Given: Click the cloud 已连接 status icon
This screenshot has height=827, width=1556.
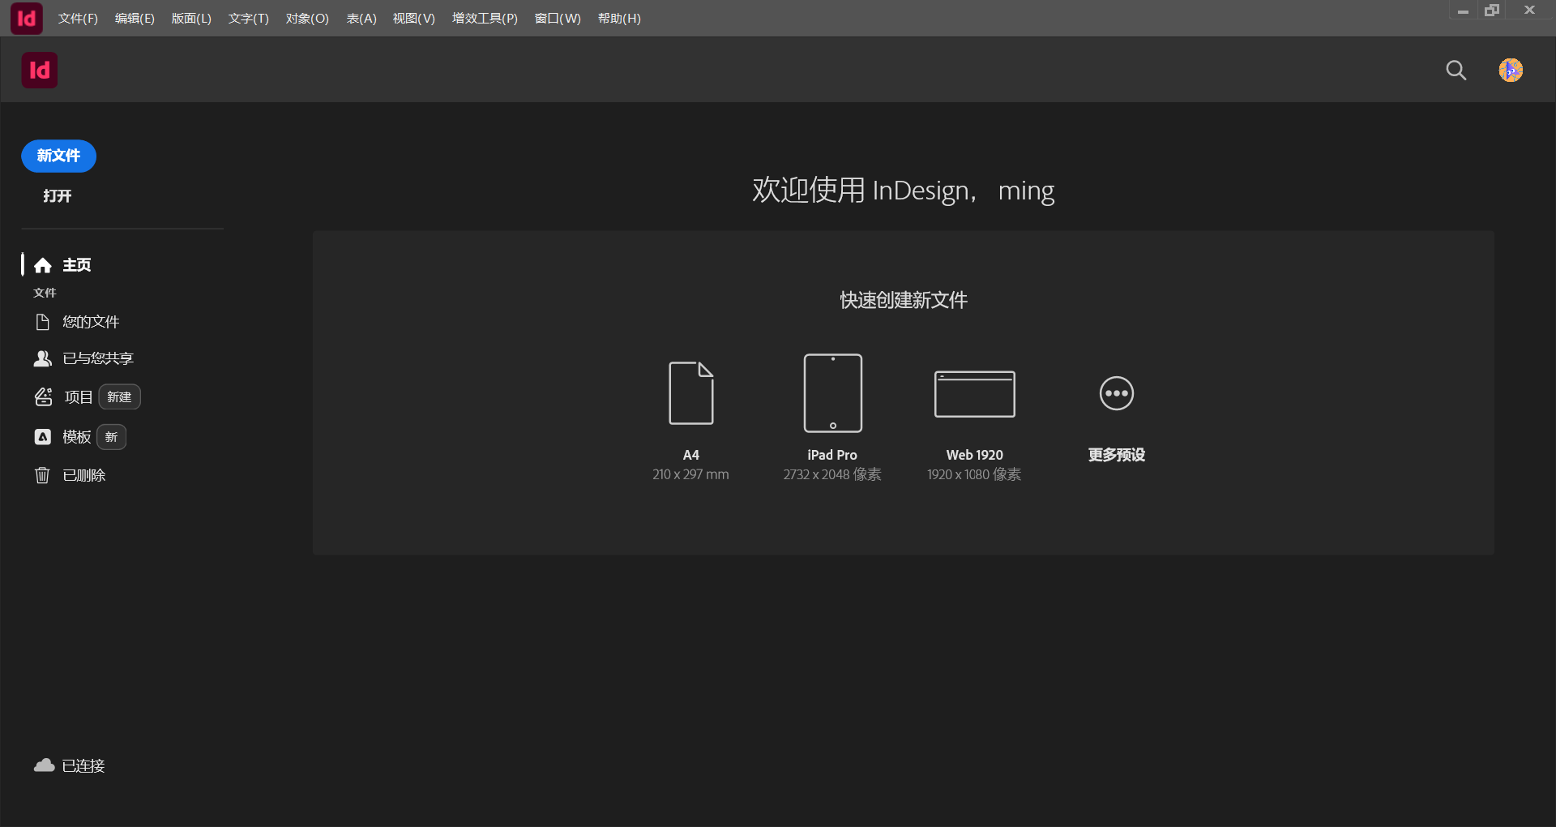Looking at the screenshot, I should coord(44,765).
